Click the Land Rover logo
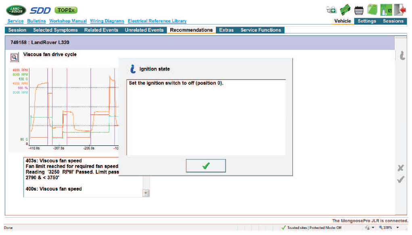 [x=16, y=10]
